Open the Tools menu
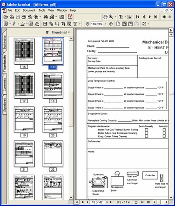Image resolution: width=175 pixels, height=206 pixels. [x=42, y=10]
